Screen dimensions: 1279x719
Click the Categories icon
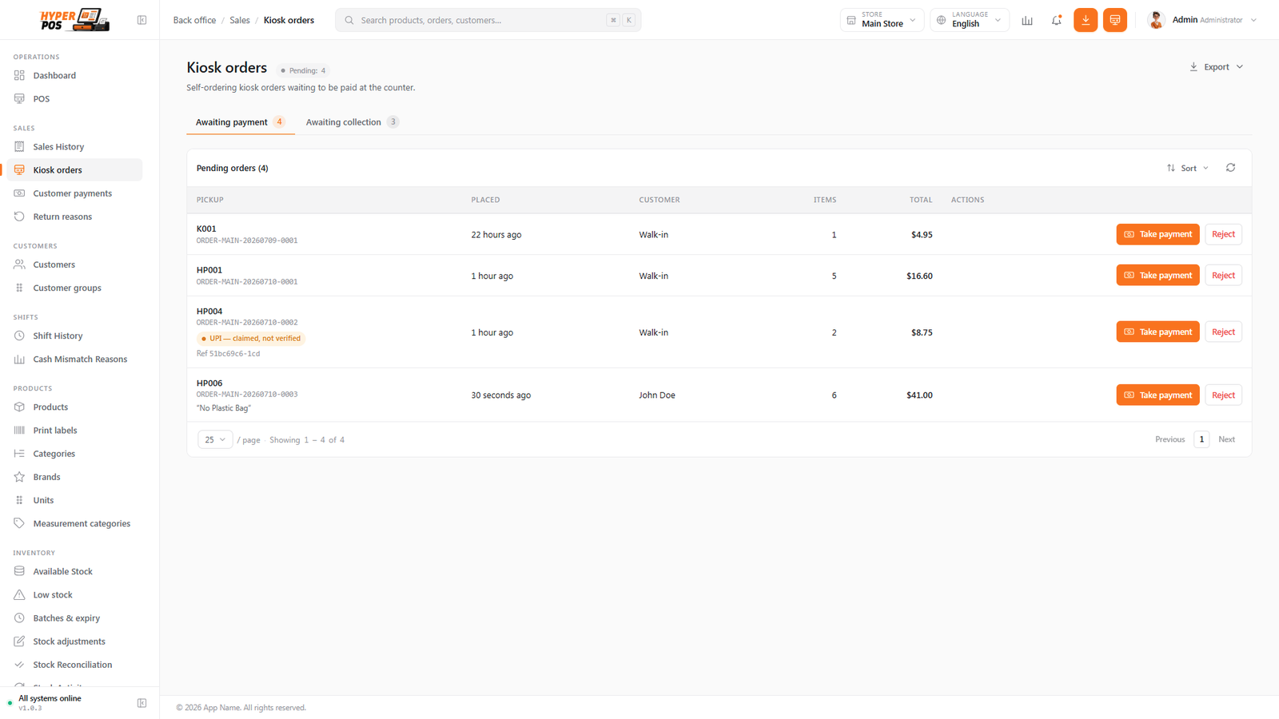(x=19, y=453)
